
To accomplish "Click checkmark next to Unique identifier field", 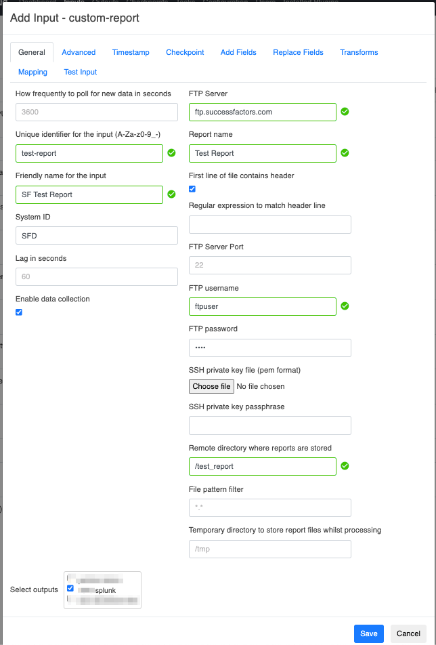I will point(172,153).
